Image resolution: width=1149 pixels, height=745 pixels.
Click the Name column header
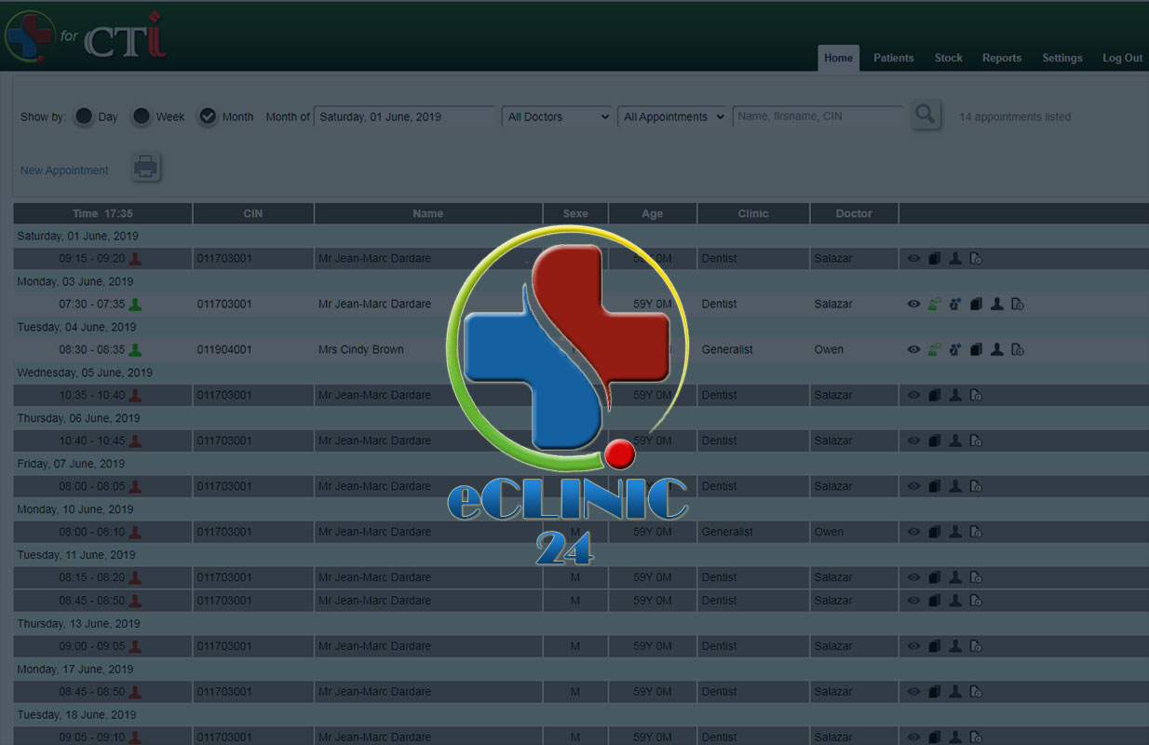click(428, 213)
